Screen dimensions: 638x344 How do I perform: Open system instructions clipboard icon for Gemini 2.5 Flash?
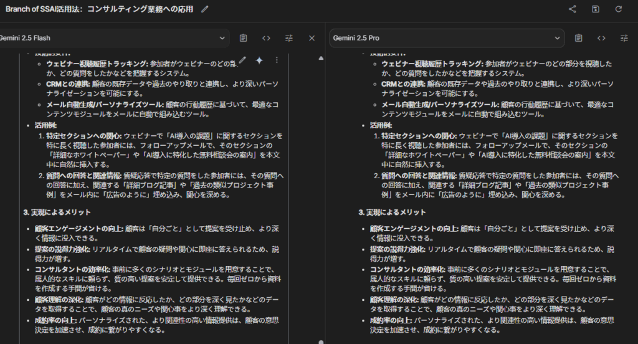point(244,38)
